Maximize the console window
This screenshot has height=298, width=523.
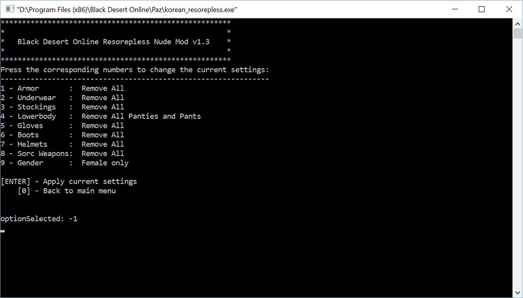(481, 9)
